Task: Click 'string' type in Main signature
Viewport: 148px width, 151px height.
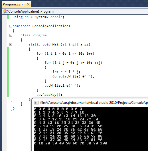Action: [x=68, y=45]
